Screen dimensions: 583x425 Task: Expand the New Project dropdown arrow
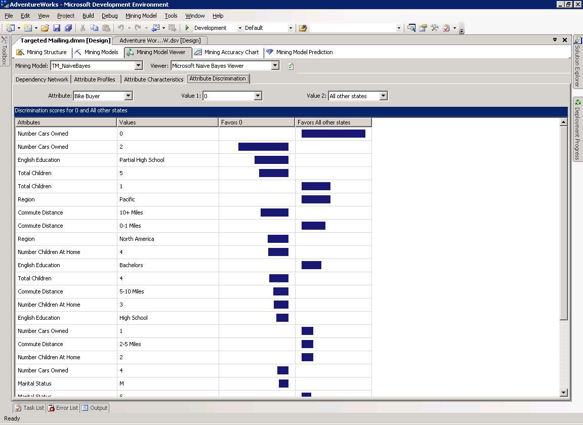pyautogui.click(x=19, y=28)
